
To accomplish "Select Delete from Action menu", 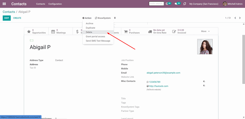I will pos(98,32).
